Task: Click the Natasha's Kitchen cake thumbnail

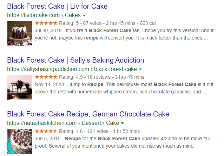Action: [x=20, y=141]
